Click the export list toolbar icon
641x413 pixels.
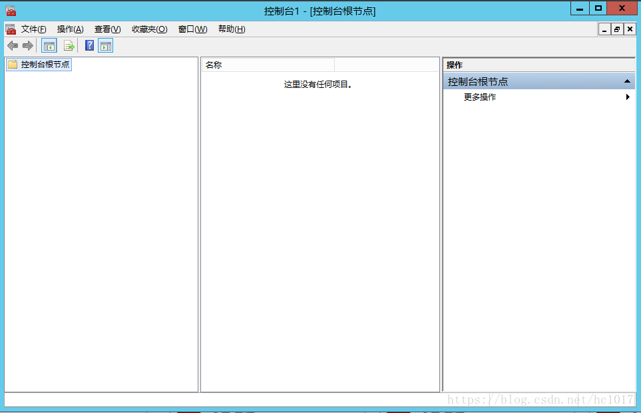[x=69, y=46]
